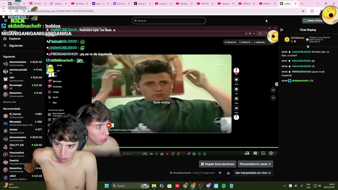Open playback speed icon in player
This screenshot has height=190, width=338.
tap(271, 153)
